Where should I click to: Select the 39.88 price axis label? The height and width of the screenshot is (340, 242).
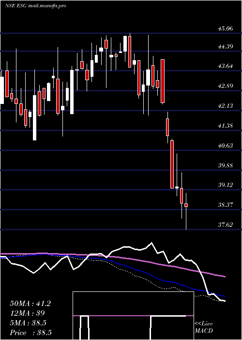point(225,166)
